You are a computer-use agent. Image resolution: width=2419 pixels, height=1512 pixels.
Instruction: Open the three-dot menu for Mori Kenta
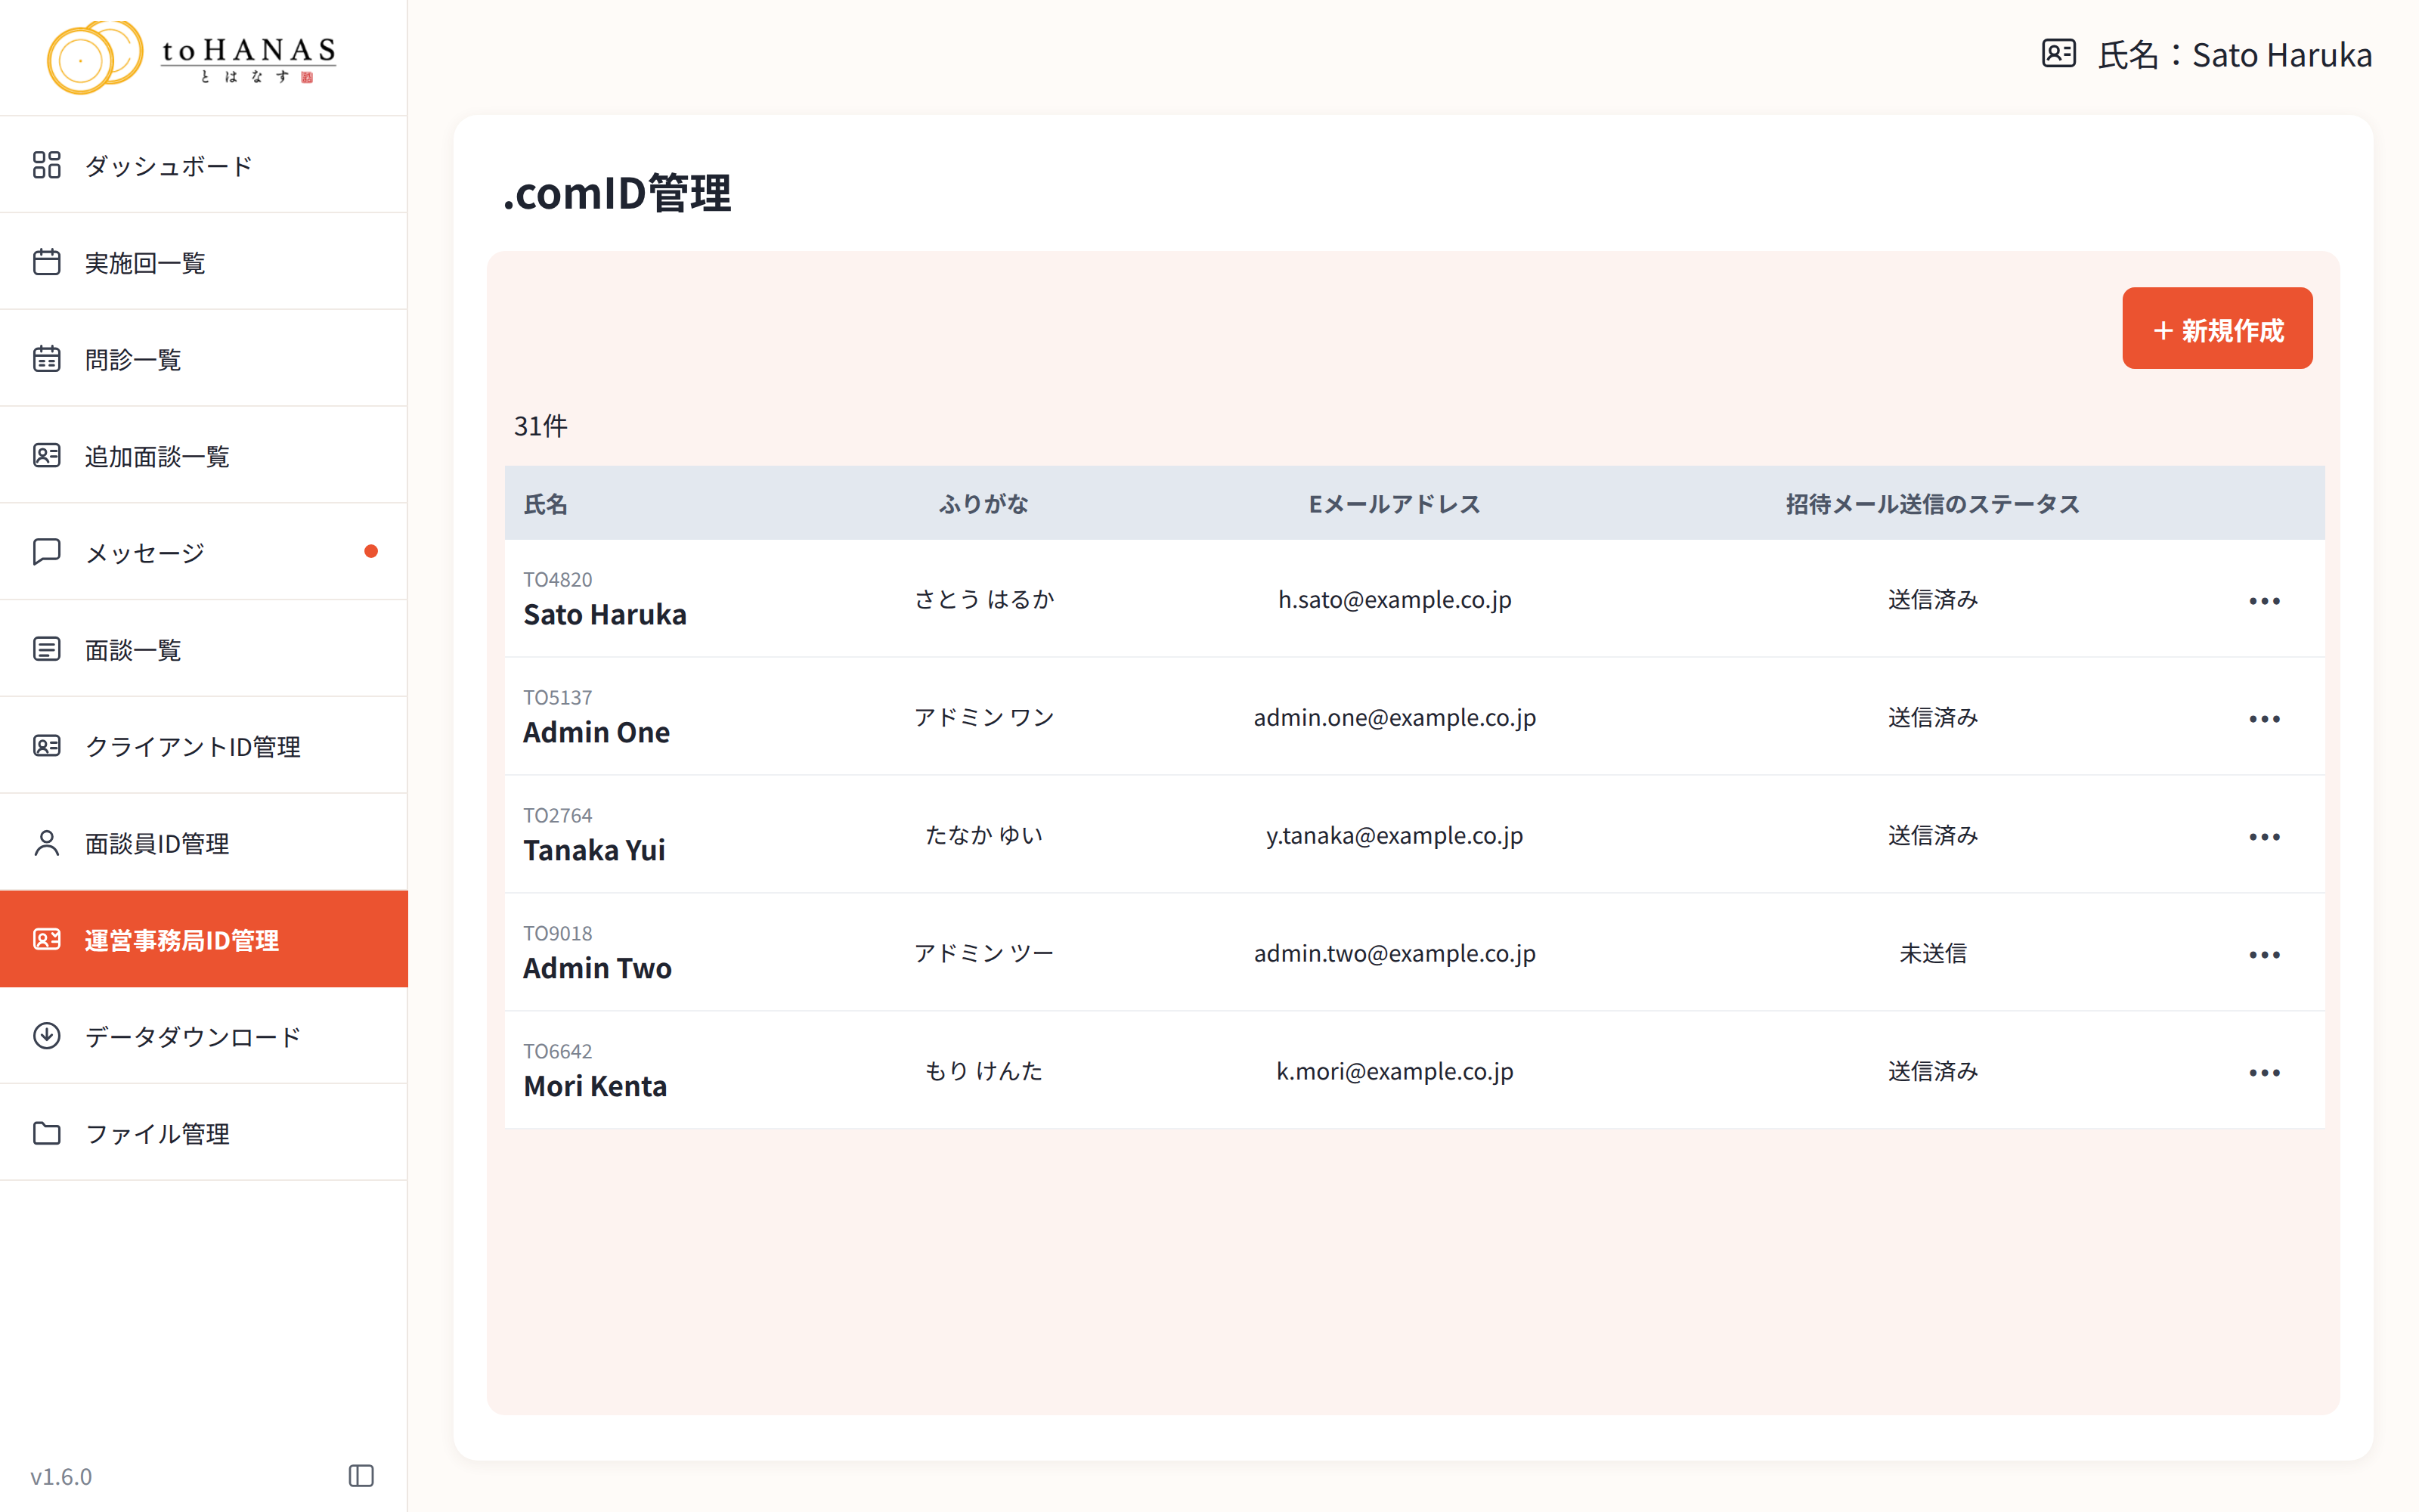(2264, 1073)
